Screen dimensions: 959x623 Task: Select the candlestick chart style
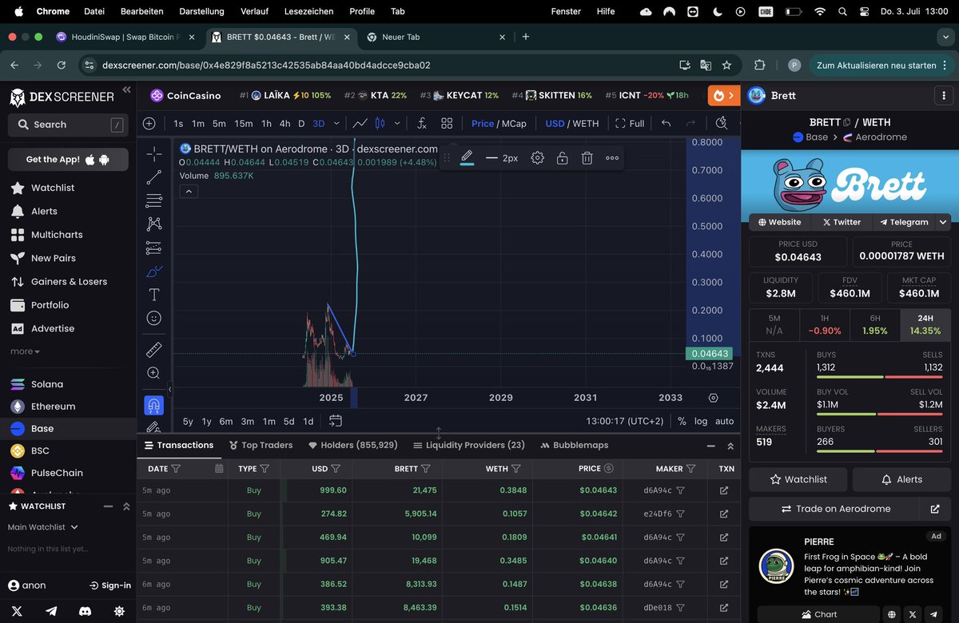click(380, 123)
